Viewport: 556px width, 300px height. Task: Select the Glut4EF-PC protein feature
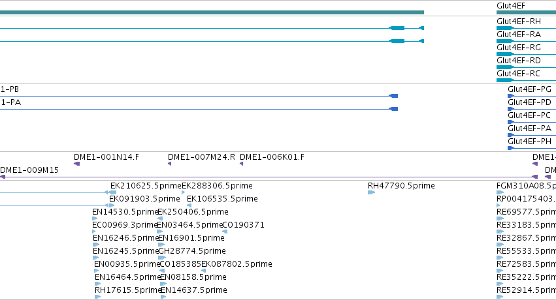pos(532,122)
